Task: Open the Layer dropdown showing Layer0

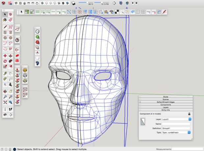Action: point(176,119)
